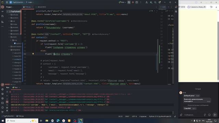219x123 pixels.
Task: Open the Run panel label
Action: coord(8,87)
